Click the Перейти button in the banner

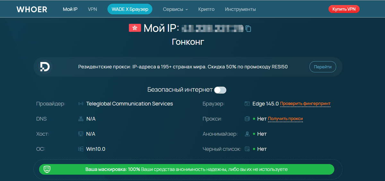323,67
